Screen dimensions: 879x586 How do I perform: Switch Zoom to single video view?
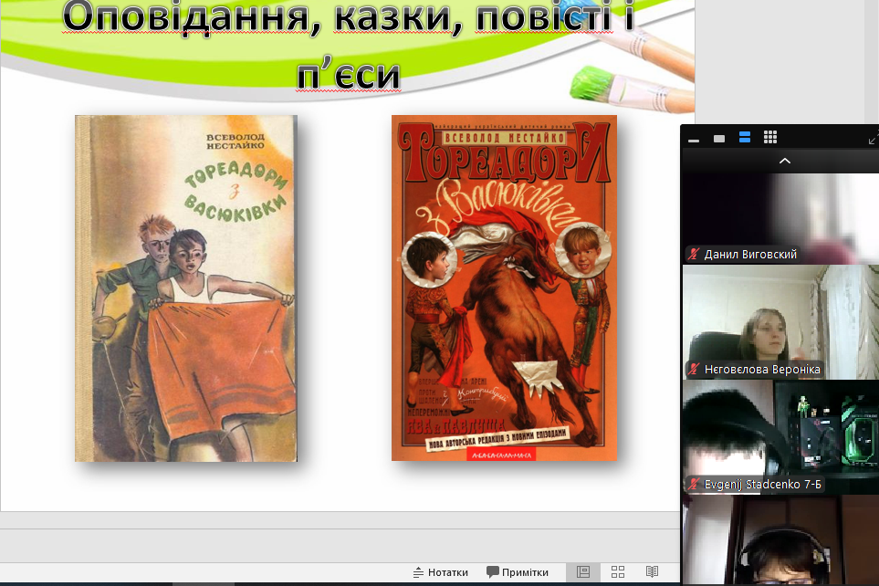click(x=719, y=139)
